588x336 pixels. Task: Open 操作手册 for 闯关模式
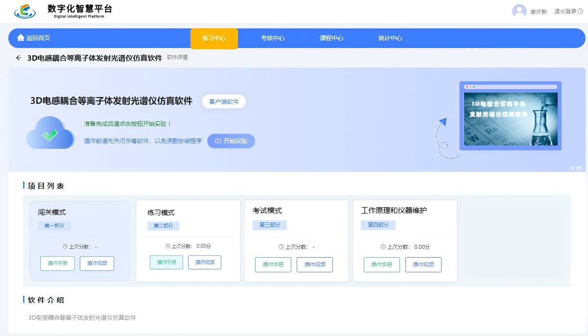57,264
